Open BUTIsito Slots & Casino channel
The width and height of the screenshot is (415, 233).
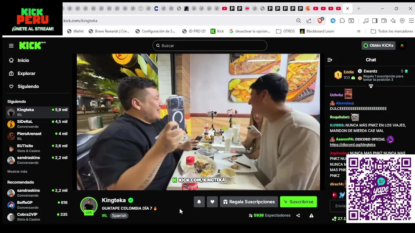pos(37,148)
